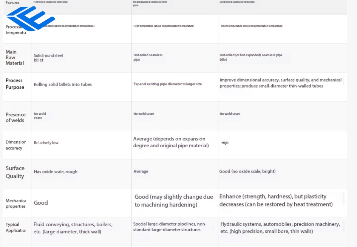Click the "Mechanical properties" row label

tap(15, 204)
